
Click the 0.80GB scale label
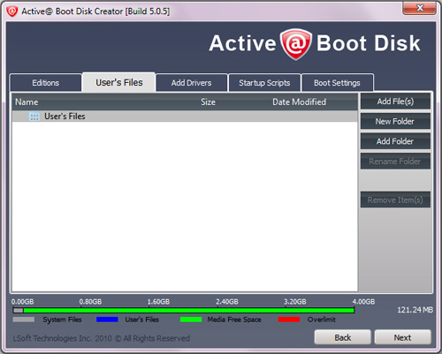click(x=90, y=302)
